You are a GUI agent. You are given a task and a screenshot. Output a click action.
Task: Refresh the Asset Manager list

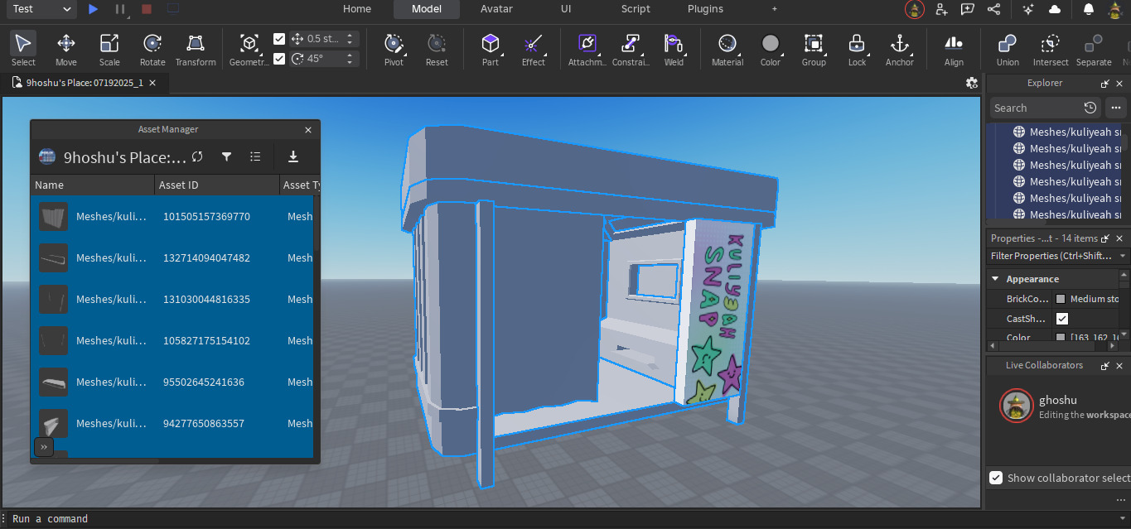pos(197,156)
